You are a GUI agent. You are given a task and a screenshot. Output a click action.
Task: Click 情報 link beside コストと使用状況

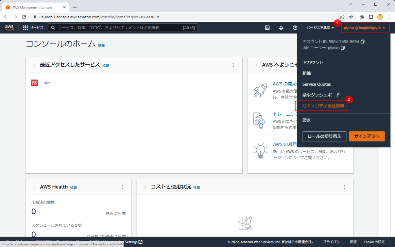click(197, 188)
